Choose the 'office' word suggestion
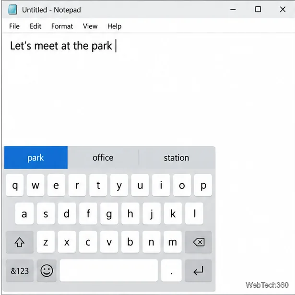This screenshot has height=295, width=295. (103, 157)
